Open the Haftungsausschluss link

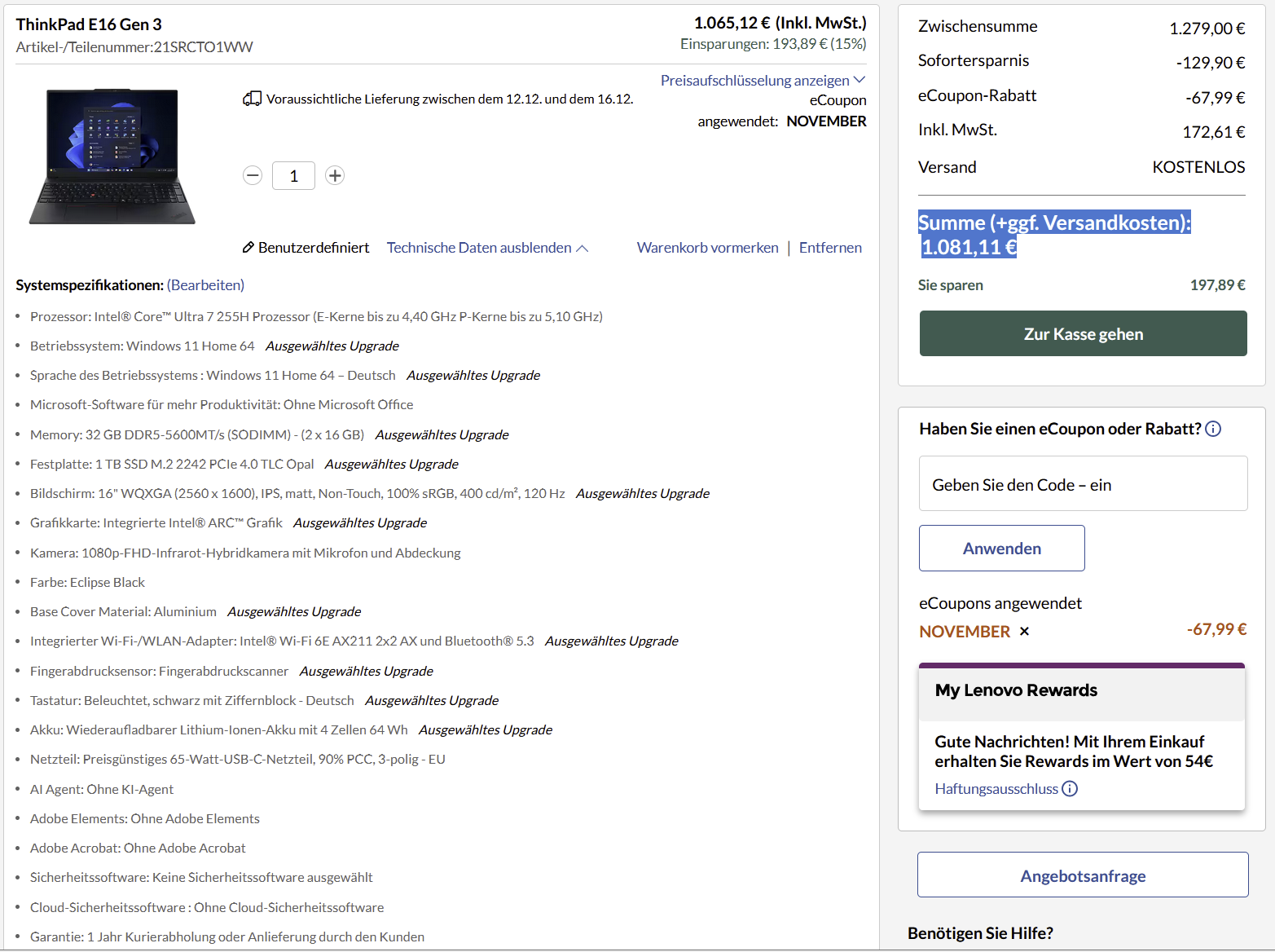tap(996, 788)
